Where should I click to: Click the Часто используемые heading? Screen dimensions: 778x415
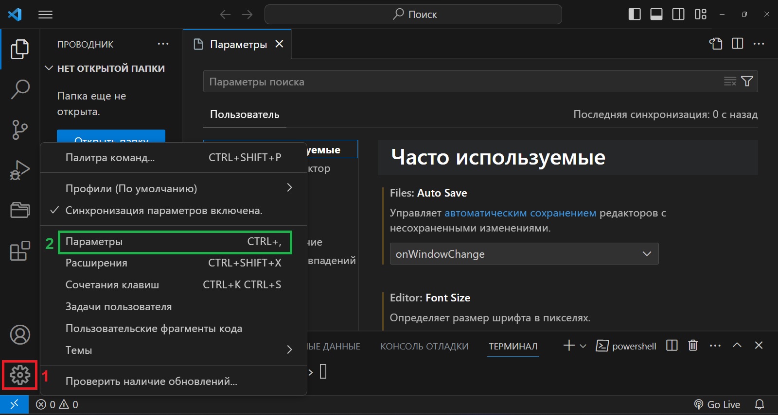[x=498, y=157]
